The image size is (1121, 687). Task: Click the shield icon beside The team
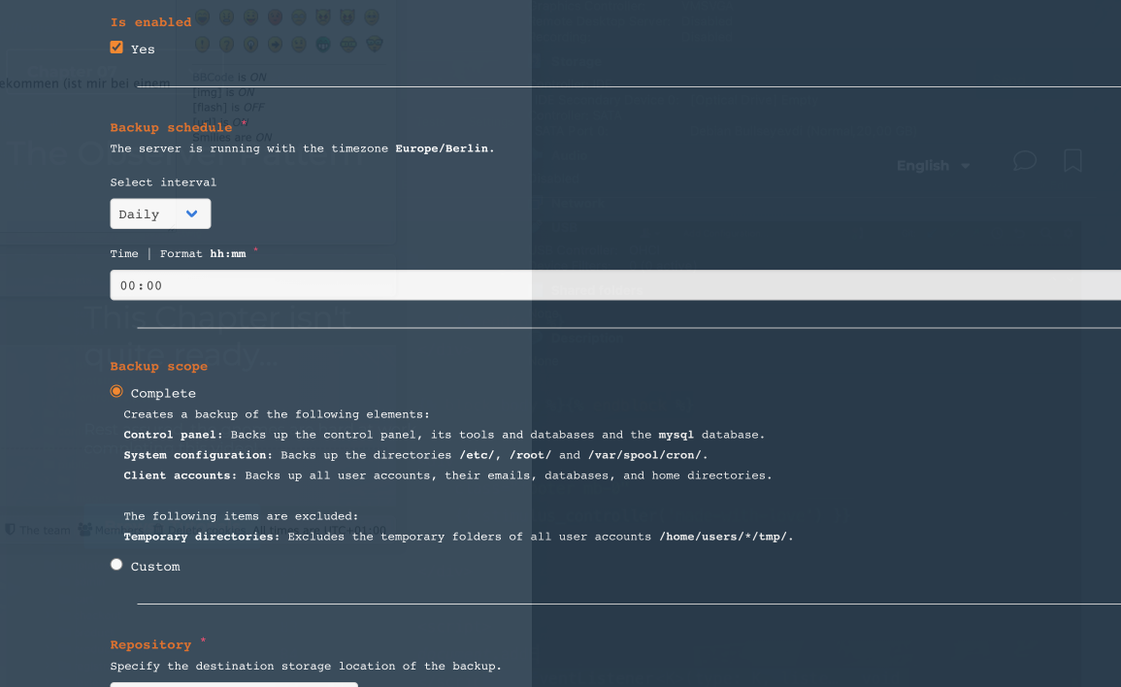(11, 530)
